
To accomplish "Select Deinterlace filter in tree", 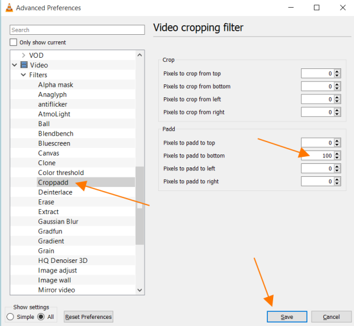I will click(55, 192).
